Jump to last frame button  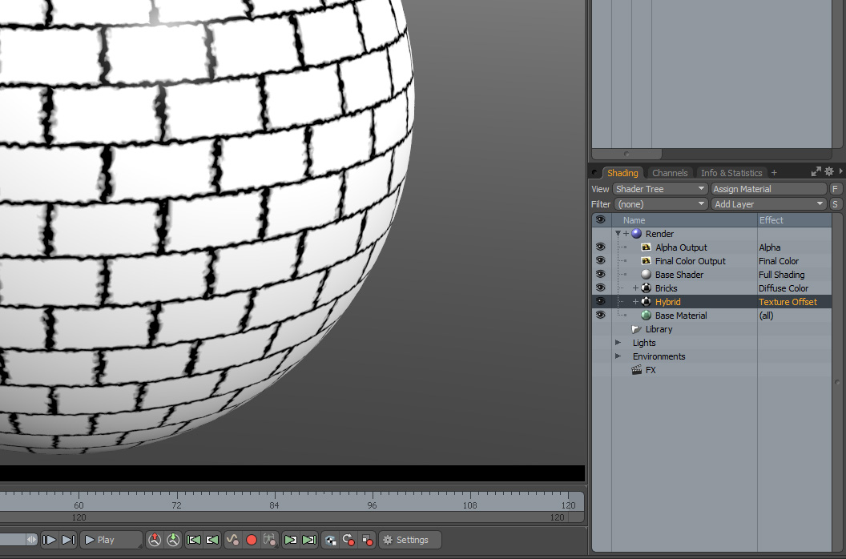click(69, 540)
